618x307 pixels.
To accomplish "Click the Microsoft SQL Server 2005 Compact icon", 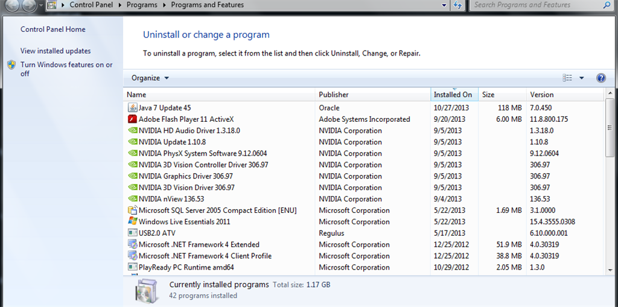I will click(132, 210).
